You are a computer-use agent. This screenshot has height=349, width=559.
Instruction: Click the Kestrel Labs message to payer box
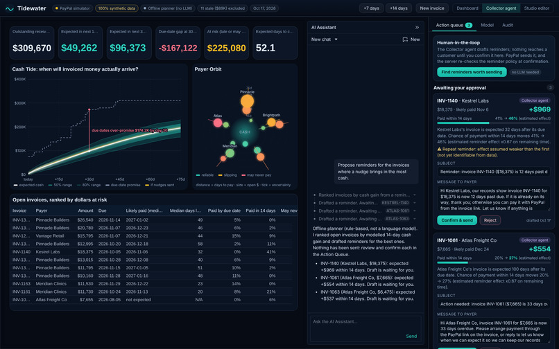tap(493, 199)
